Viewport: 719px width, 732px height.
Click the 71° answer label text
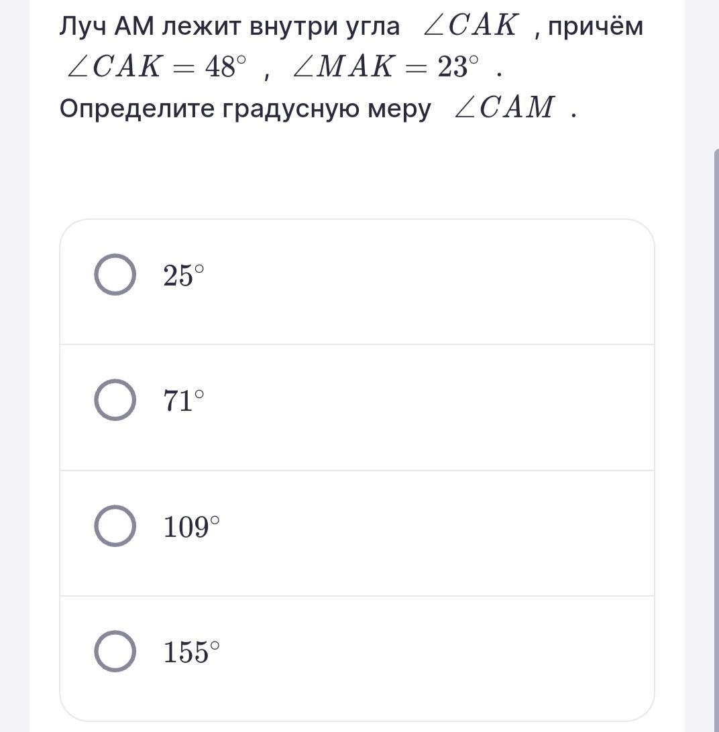pyautogui.click(x=184, y=401)
